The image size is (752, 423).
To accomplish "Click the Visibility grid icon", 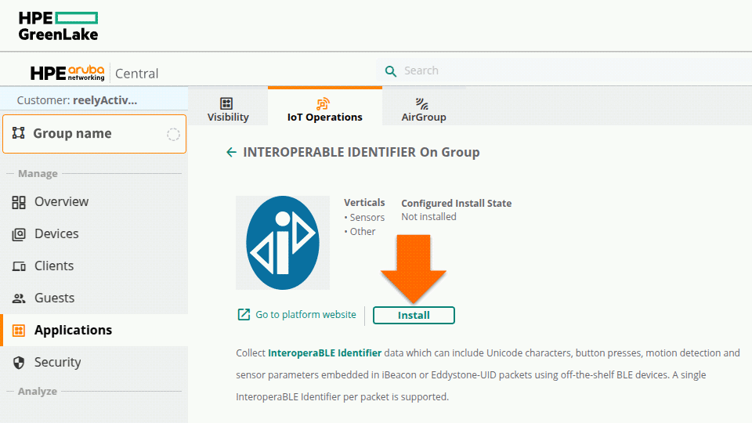I will coord(226,103).
